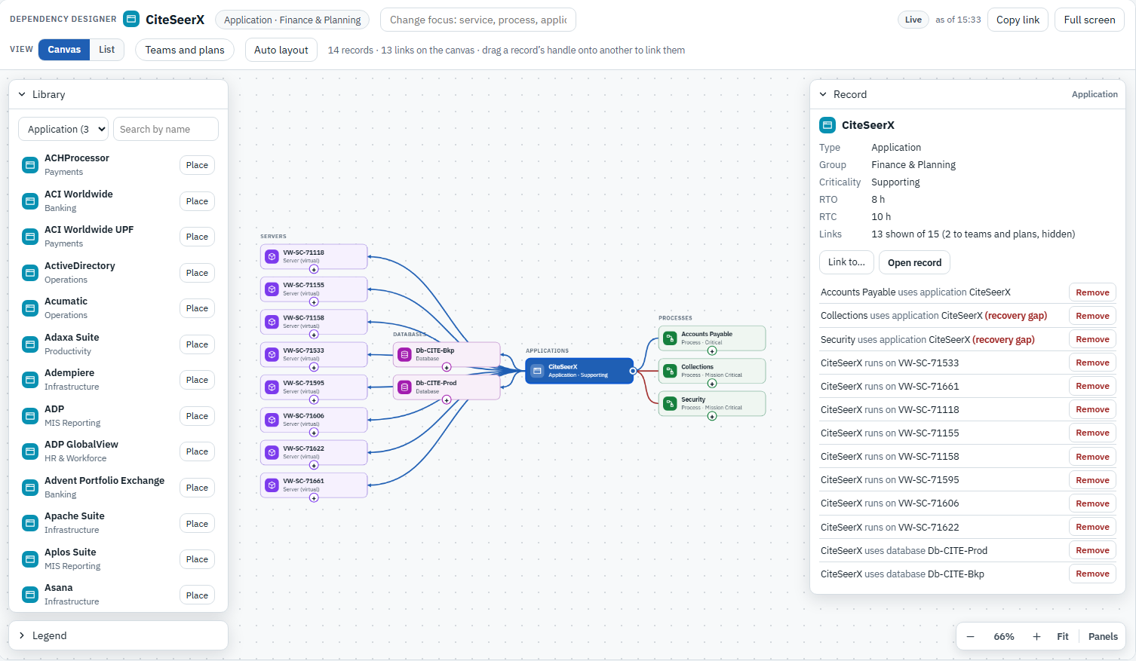Remove the CiteSeerX uses database Db-CITE-Bkp link

1092,574
